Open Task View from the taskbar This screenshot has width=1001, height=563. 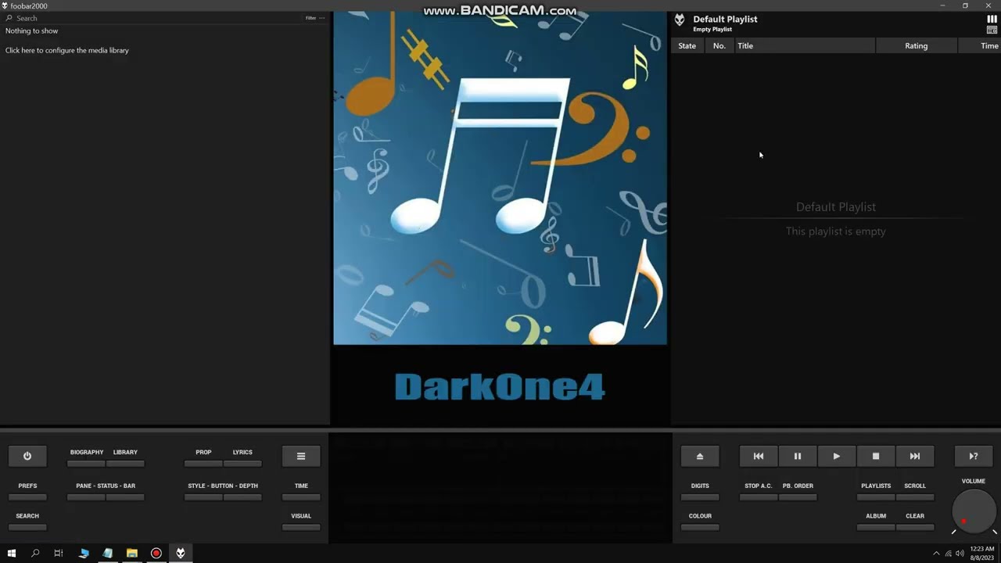coord(59,553)
